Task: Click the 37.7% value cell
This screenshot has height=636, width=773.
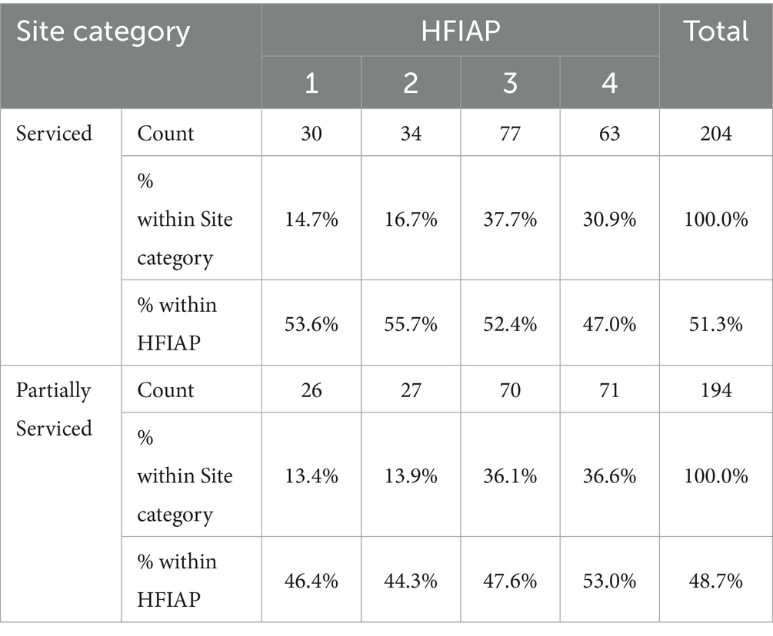Action: click(510, 218)
